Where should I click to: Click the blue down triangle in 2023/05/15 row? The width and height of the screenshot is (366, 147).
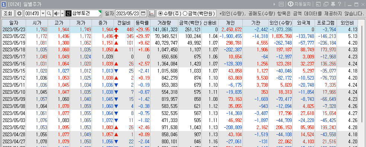[116, 71]
